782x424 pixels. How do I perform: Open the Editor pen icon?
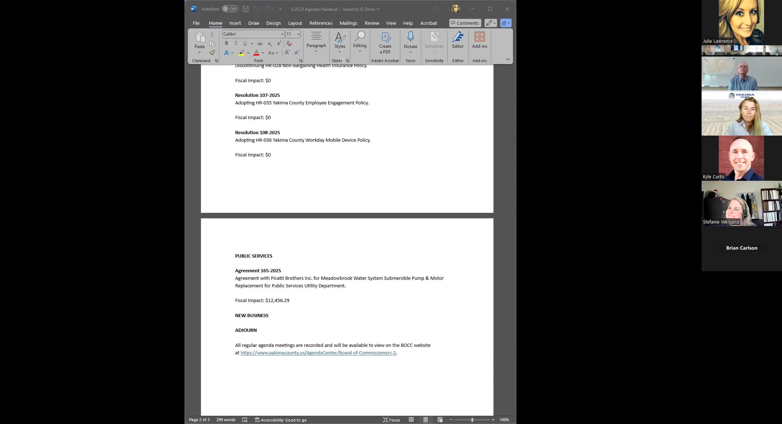coord(458,37)
